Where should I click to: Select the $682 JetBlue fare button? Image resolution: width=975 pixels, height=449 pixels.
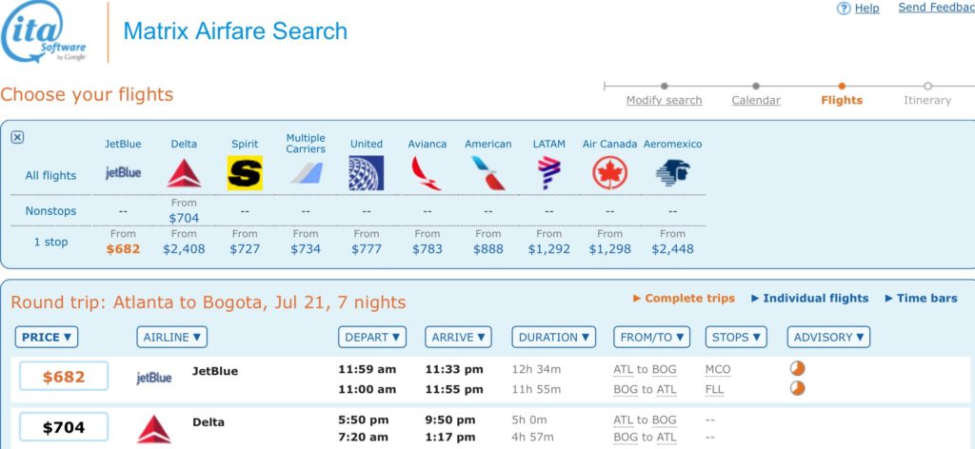tap(63, 377)
